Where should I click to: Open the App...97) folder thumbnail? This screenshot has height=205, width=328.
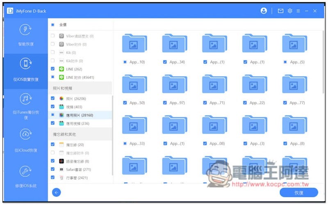point(174,85)
